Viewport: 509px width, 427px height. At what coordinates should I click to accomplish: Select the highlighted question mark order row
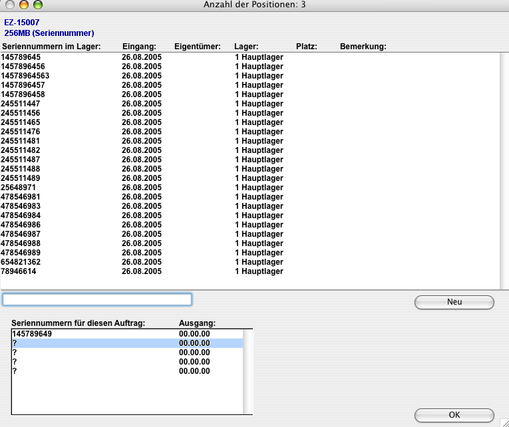[x=126, y=343]
